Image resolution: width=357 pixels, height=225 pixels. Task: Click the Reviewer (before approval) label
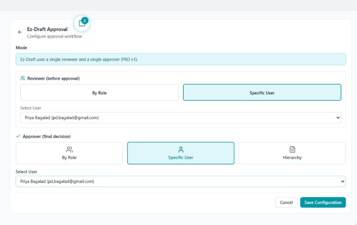click(53, 78)
